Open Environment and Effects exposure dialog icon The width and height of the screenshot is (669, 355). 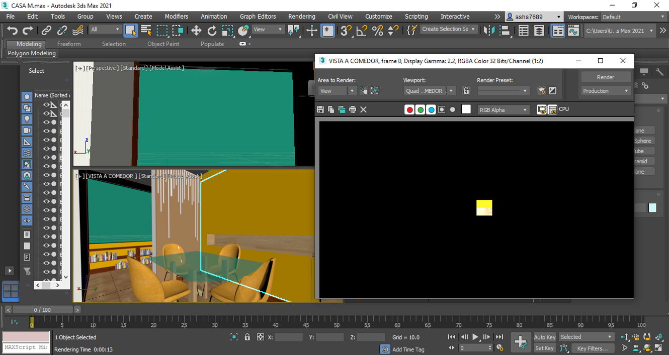click(552, 91)
